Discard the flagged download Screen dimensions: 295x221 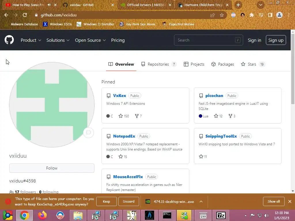129,201
